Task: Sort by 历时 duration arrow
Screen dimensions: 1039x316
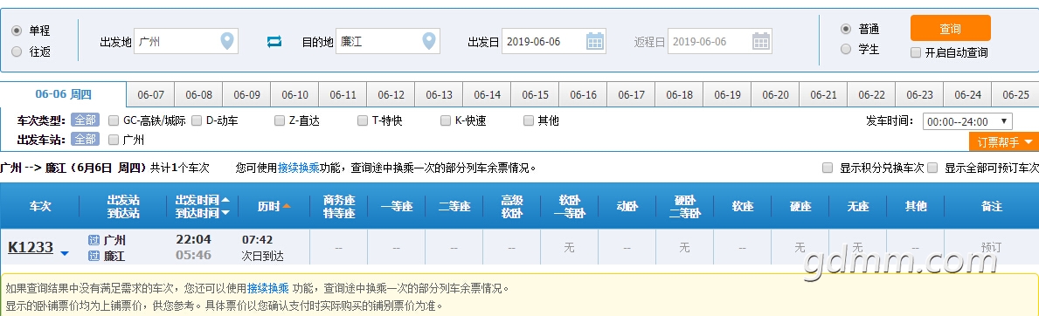Action: pyautogui.click(x=287, y=206)
